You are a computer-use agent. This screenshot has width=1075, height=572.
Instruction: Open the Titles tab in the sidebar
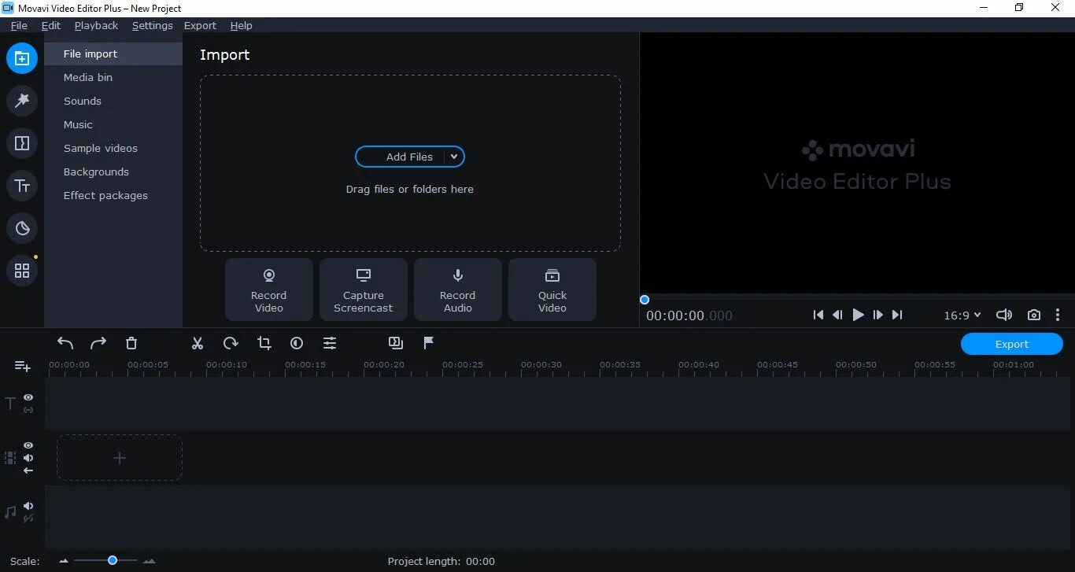point(22,186)
